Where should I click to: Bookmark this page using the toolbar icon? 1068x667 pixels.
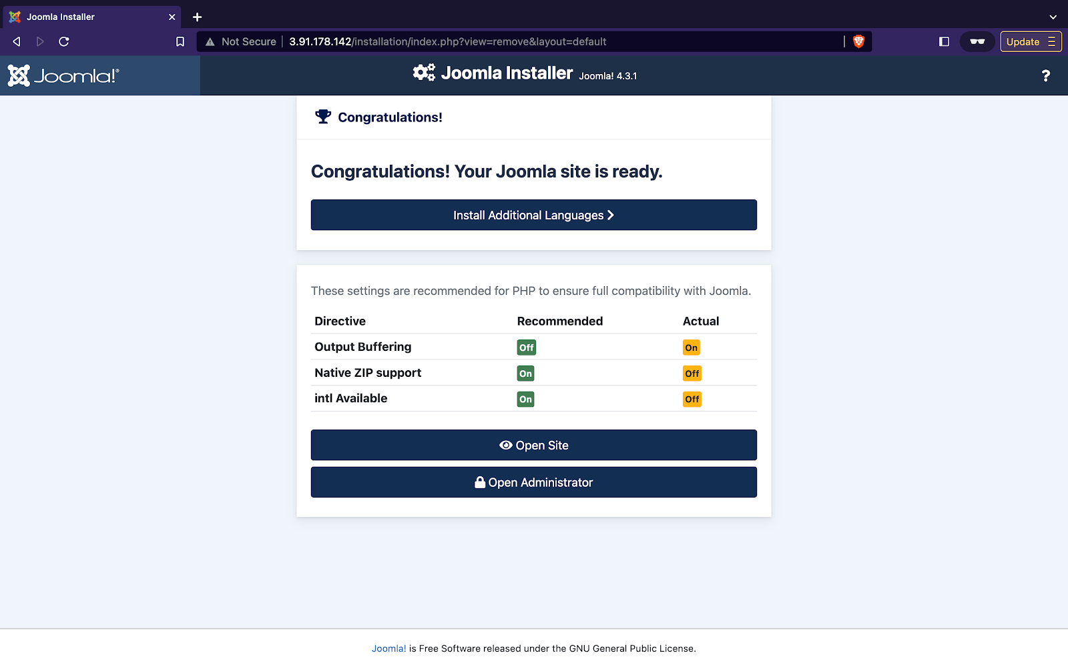click(179, 41)
